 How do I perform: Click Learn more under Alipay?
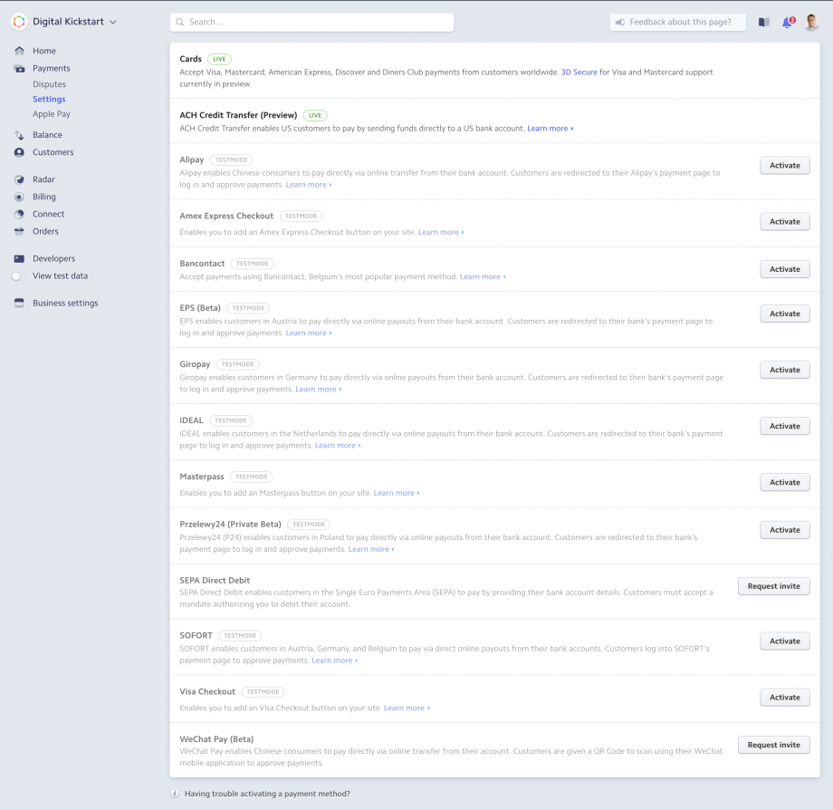coord(309,185)
